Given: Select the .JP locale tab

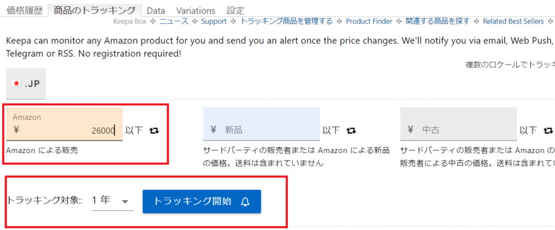Looking at the screenshot, I should click(x=26, y=84).
